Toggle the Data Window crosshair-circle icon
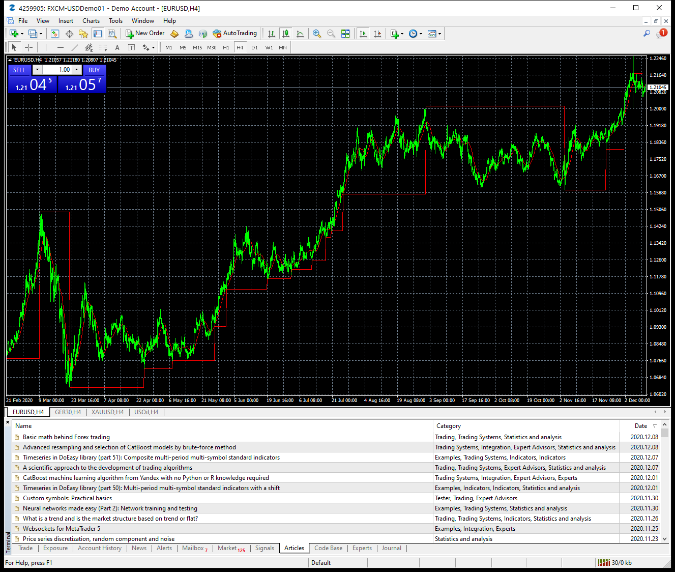 coord(69,34)
